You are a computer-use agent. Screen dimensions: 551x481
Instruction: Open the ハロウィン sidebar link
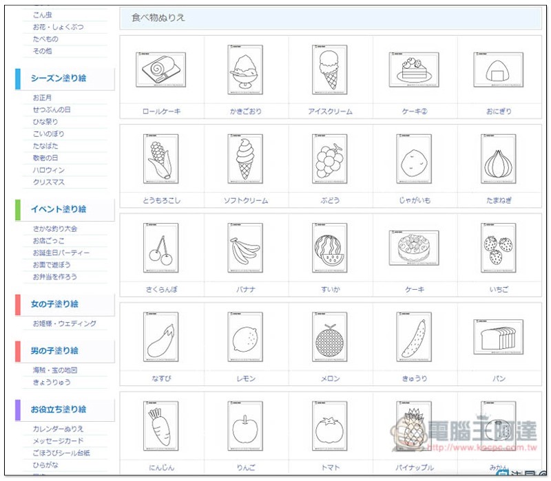tap(48, 170)
